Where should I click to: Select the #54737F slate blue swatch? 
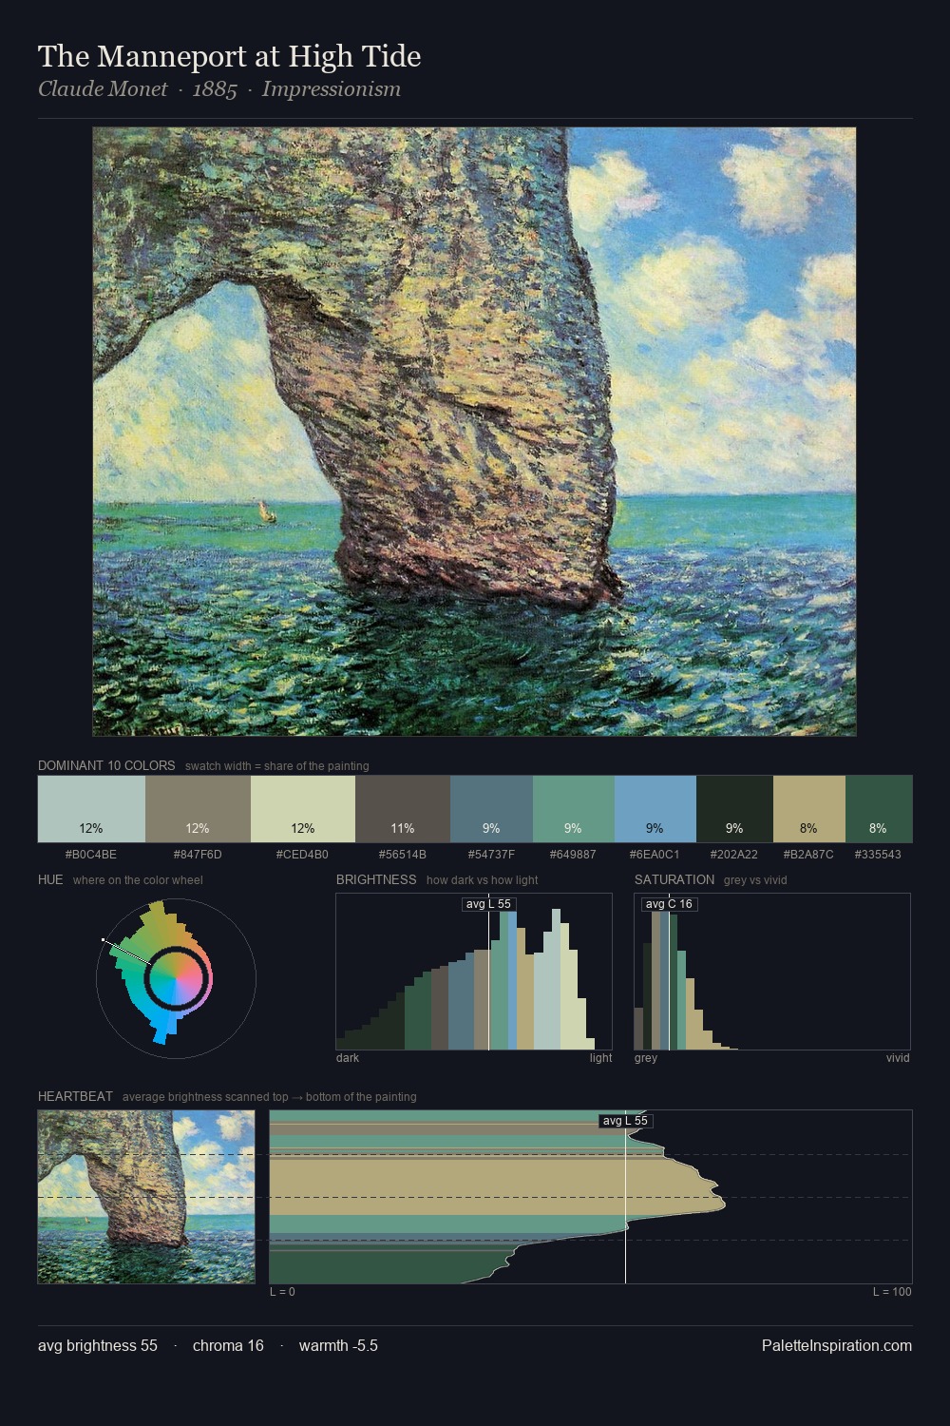pos(491,809)
